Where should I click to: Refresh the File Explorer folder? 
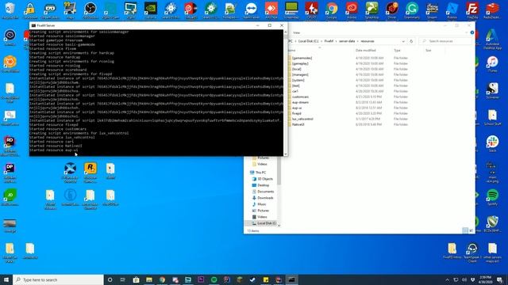click(x=411, y=41)
